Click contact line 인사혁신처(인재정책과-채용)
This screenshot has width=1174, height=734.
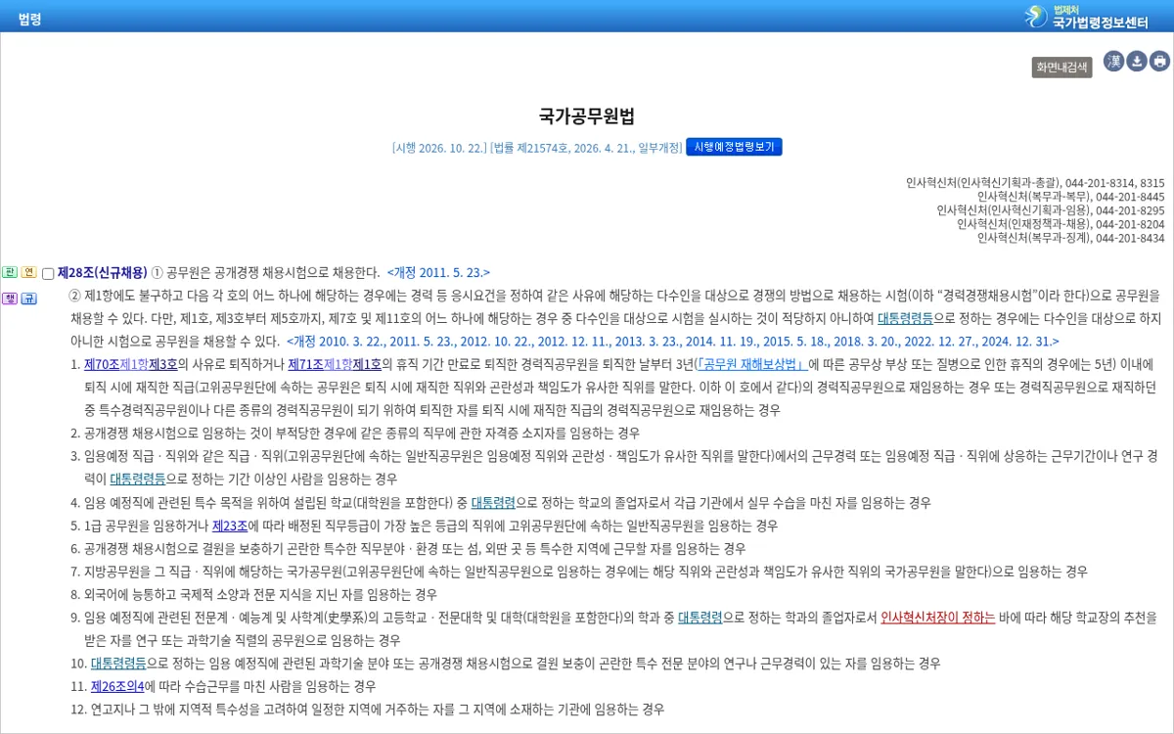(x=1061, y=224)
